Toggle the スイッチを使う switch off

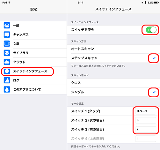151,30
